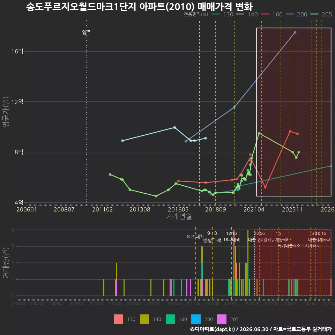The width and height of the screenshot is (335, 335).
Task: Click 201603 on the price chart x-axis
Action: click(178, 209)
